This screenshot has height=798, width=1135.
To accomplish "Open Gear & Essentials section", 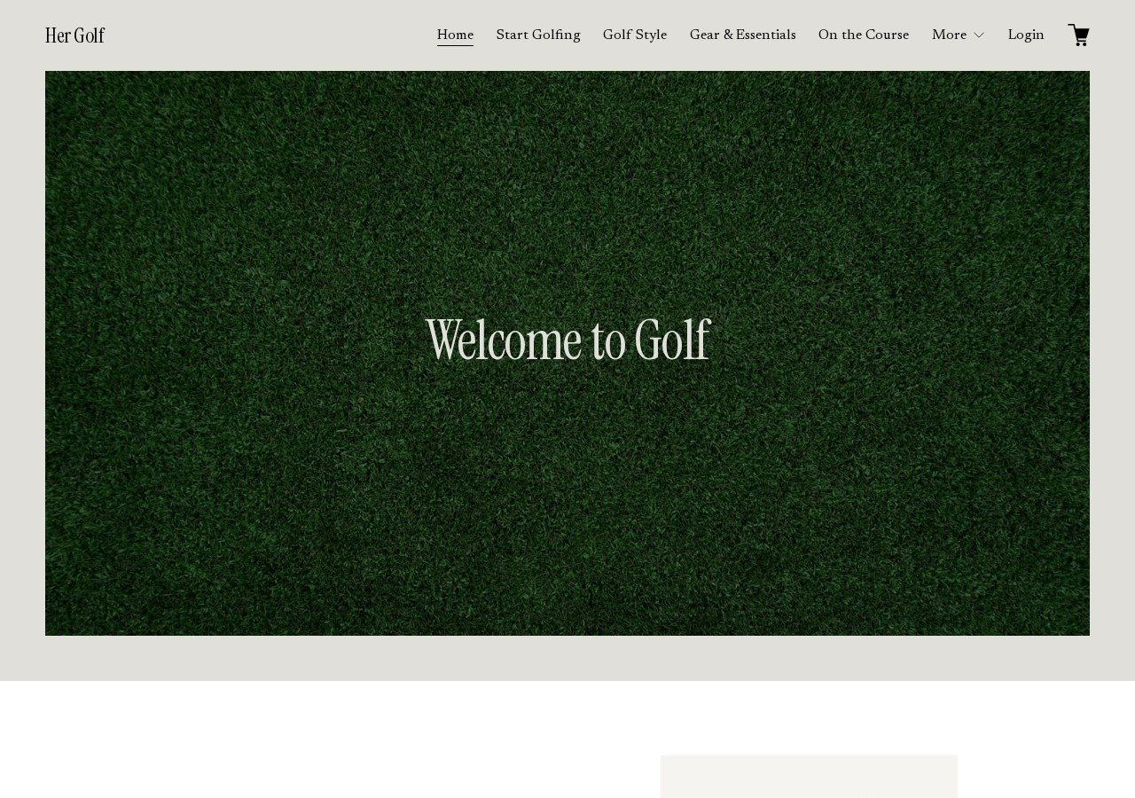I will [x=743, y=35].
